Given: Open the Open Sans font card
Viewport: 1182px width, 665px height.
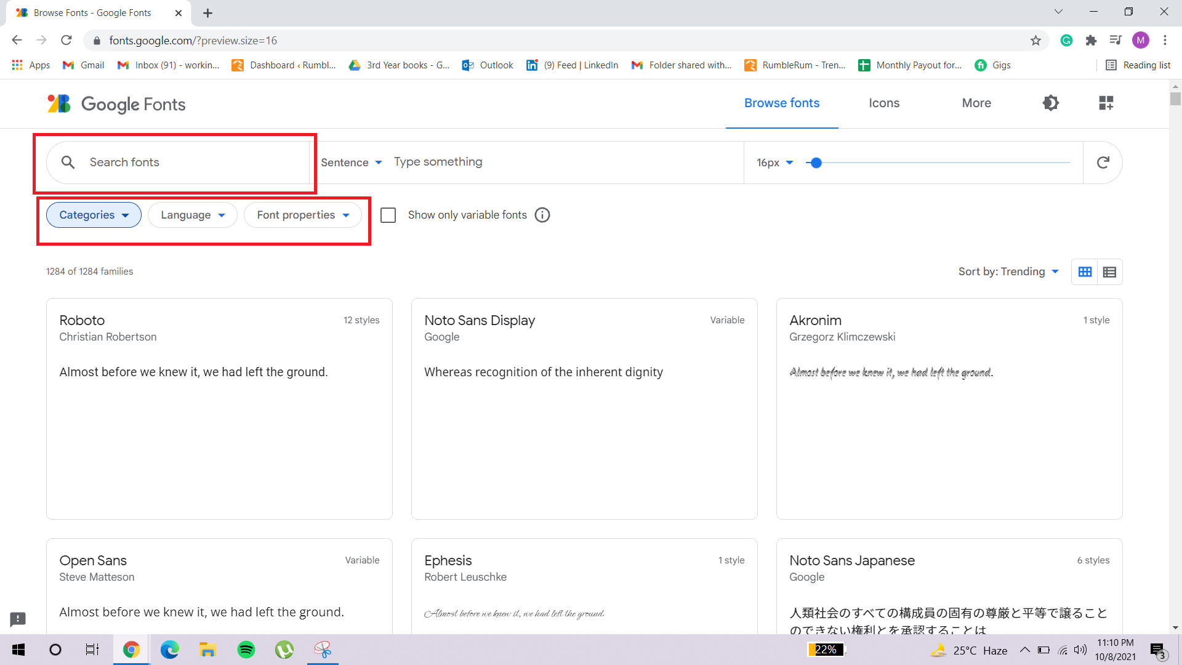Looking at the screenshot, I should 219,587.
